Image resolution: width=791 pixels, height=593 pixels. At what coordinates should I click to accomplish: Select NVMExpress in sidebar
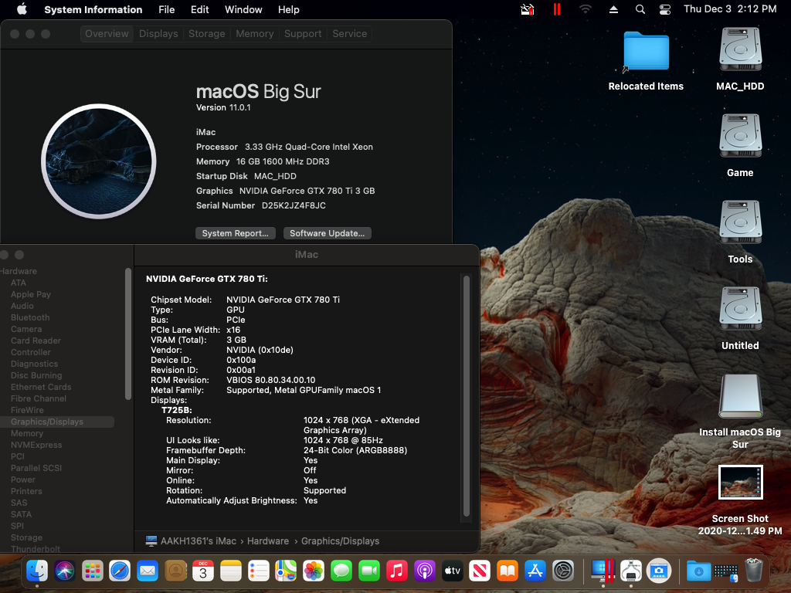(x=36, y=446)
